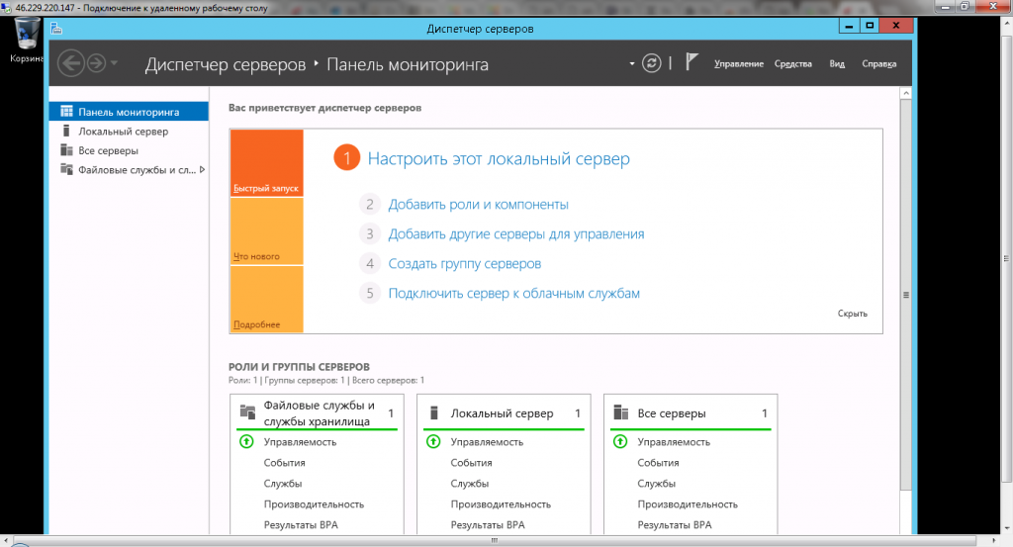1013x547 pixels.
Task: Click the back navigation arrow icon
Action: pyautogui.click(x=71, y=63)
